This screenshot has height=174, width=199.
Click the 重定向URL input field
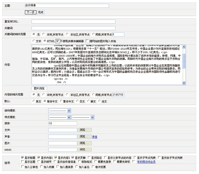pyautogui.click(x=73, y=22)
